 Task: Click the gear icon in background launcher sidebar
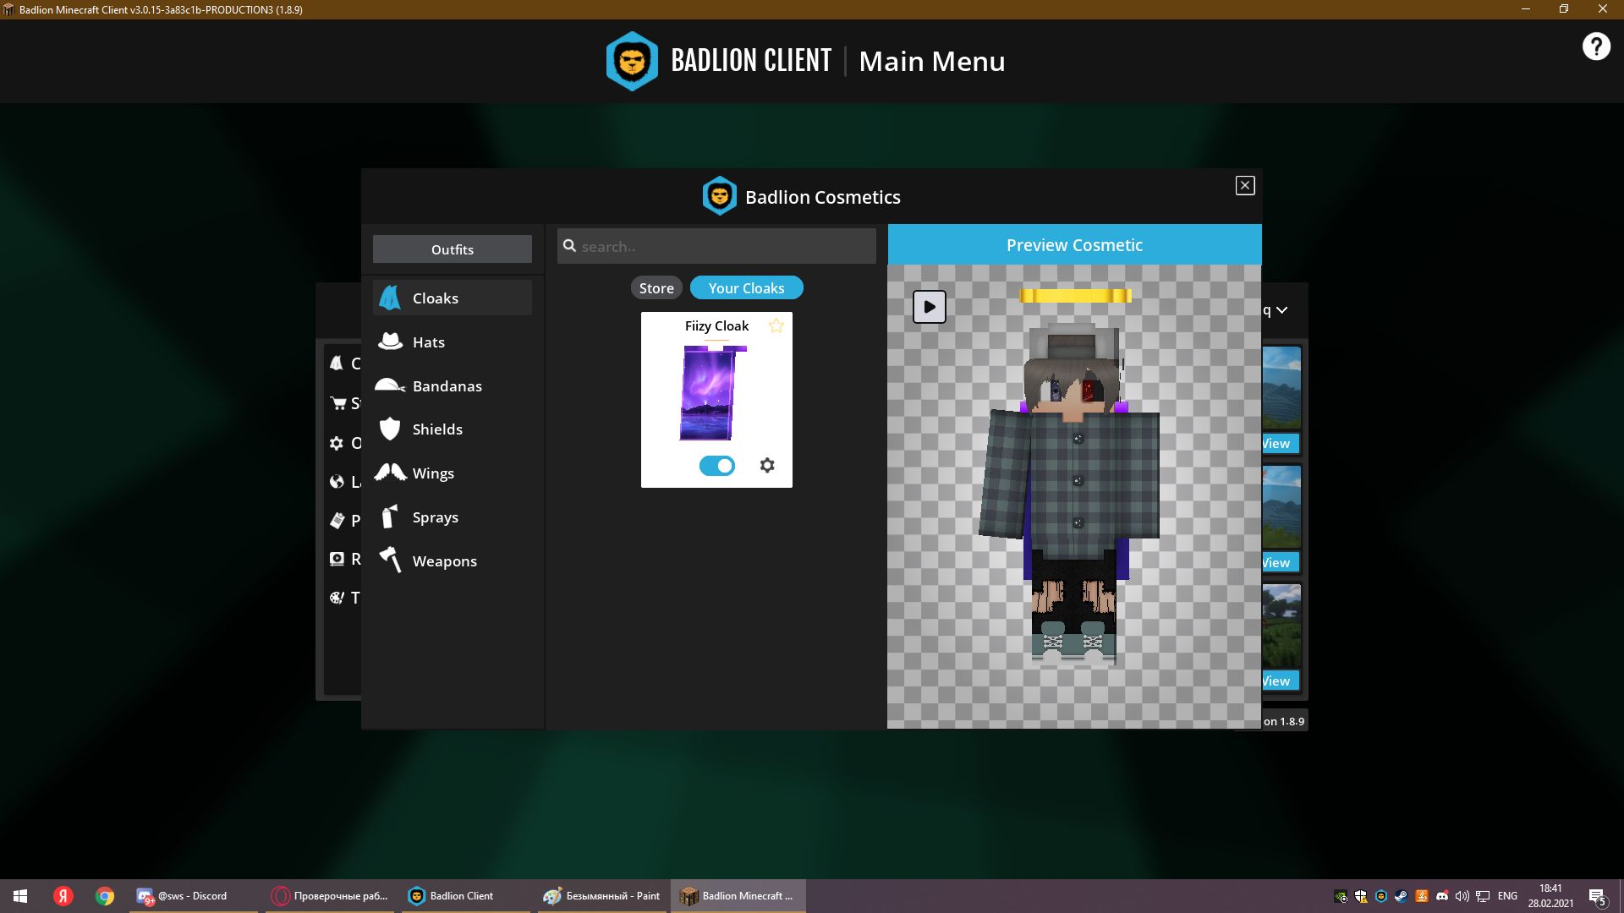pyautogui.click(x=337, y=443)
